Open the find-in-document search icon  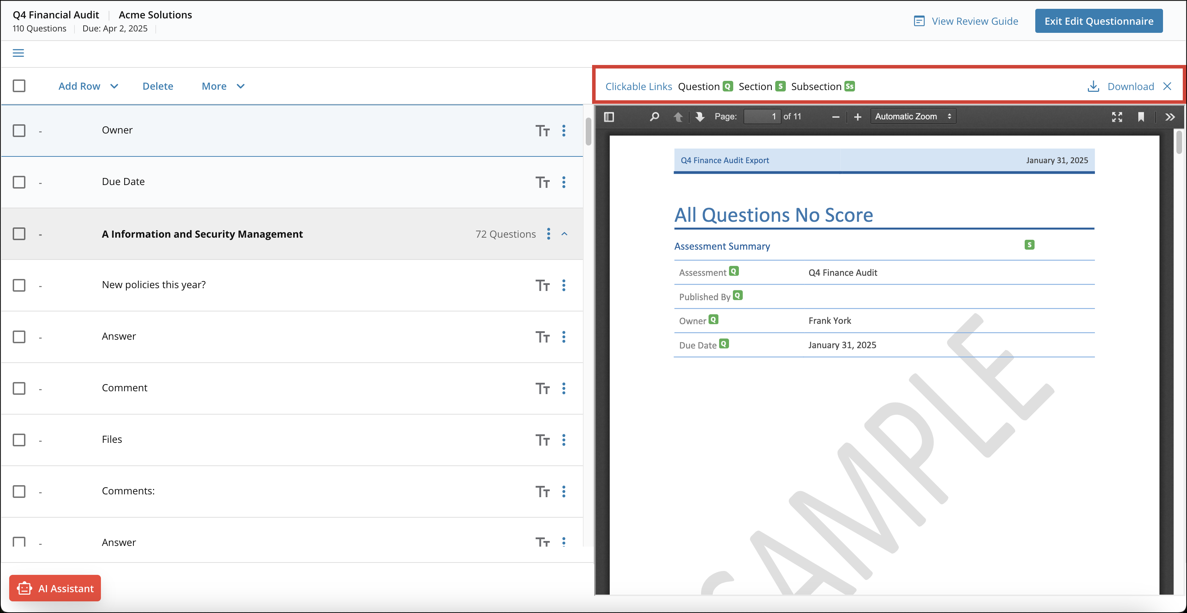pyautogui.click(x=654, y=117)
